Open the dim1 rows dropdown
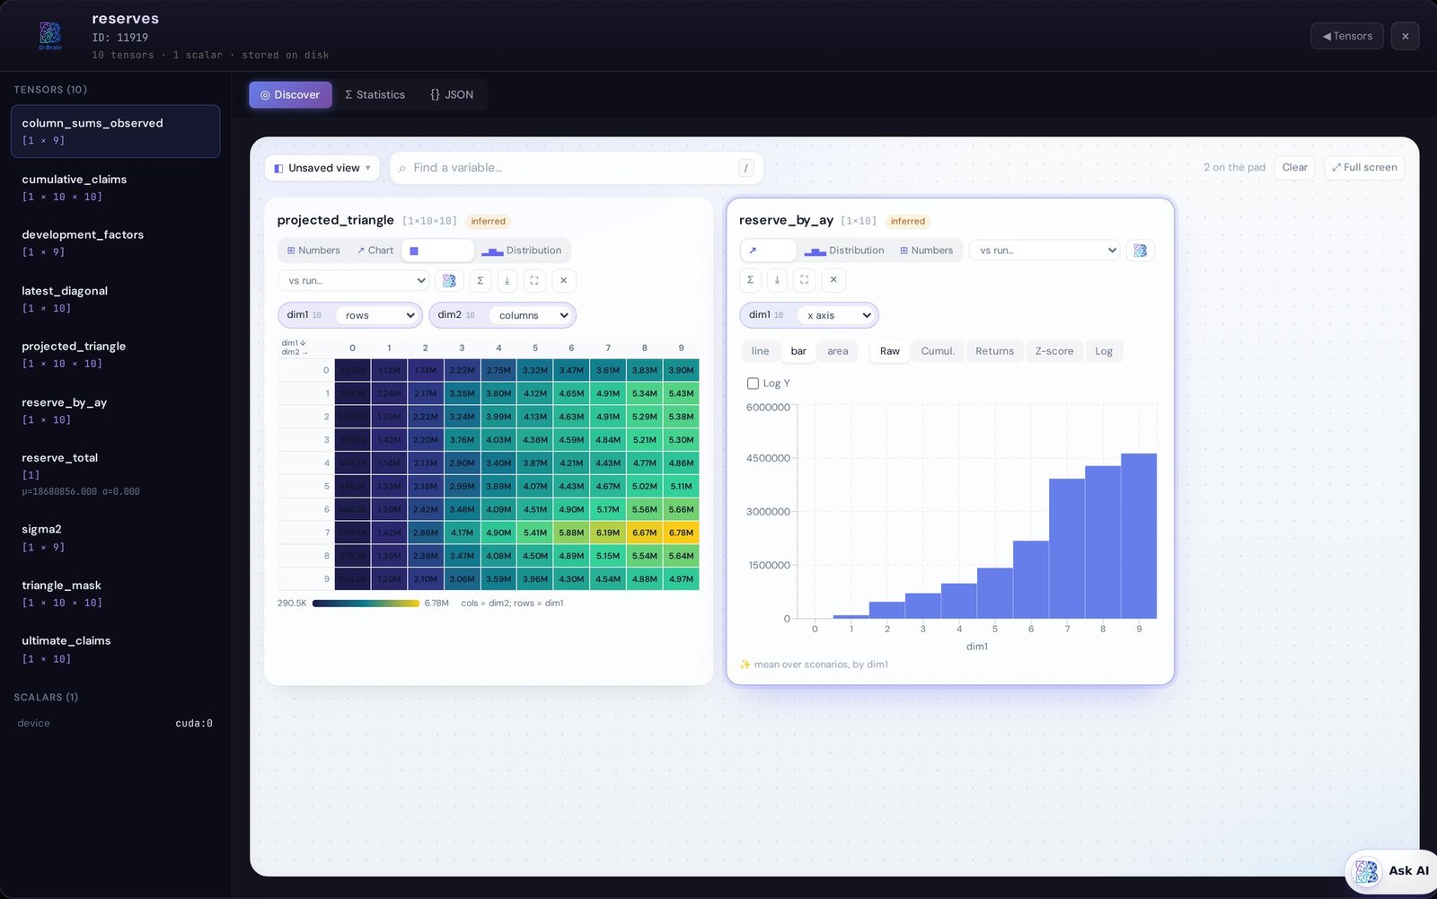This screenshot has width=1437, height=899. tap(379, 315)
